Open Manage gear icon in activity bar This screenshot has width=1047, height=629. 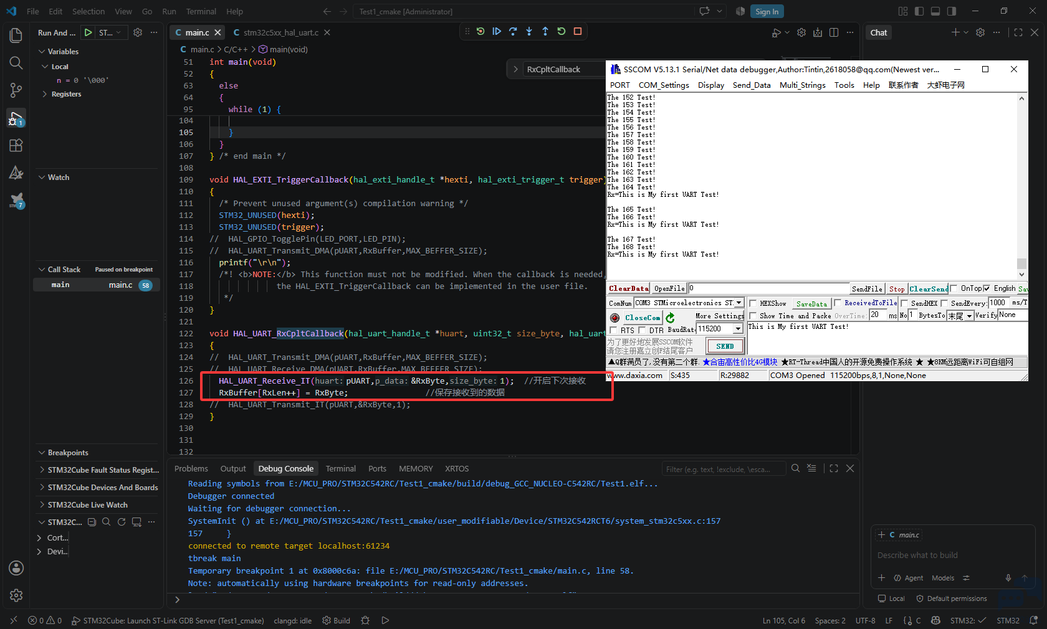[x=16, y=595]
